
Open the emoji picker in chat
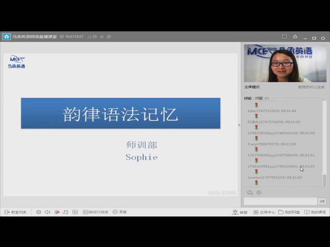pos(250,192)
